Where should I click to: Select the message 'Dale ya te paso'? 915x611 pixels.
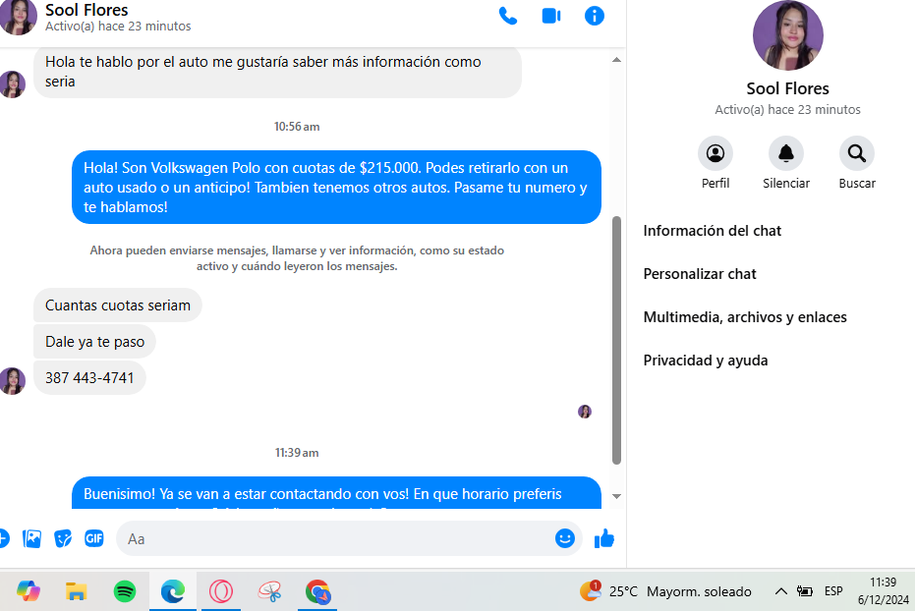(x=94, y=342)
